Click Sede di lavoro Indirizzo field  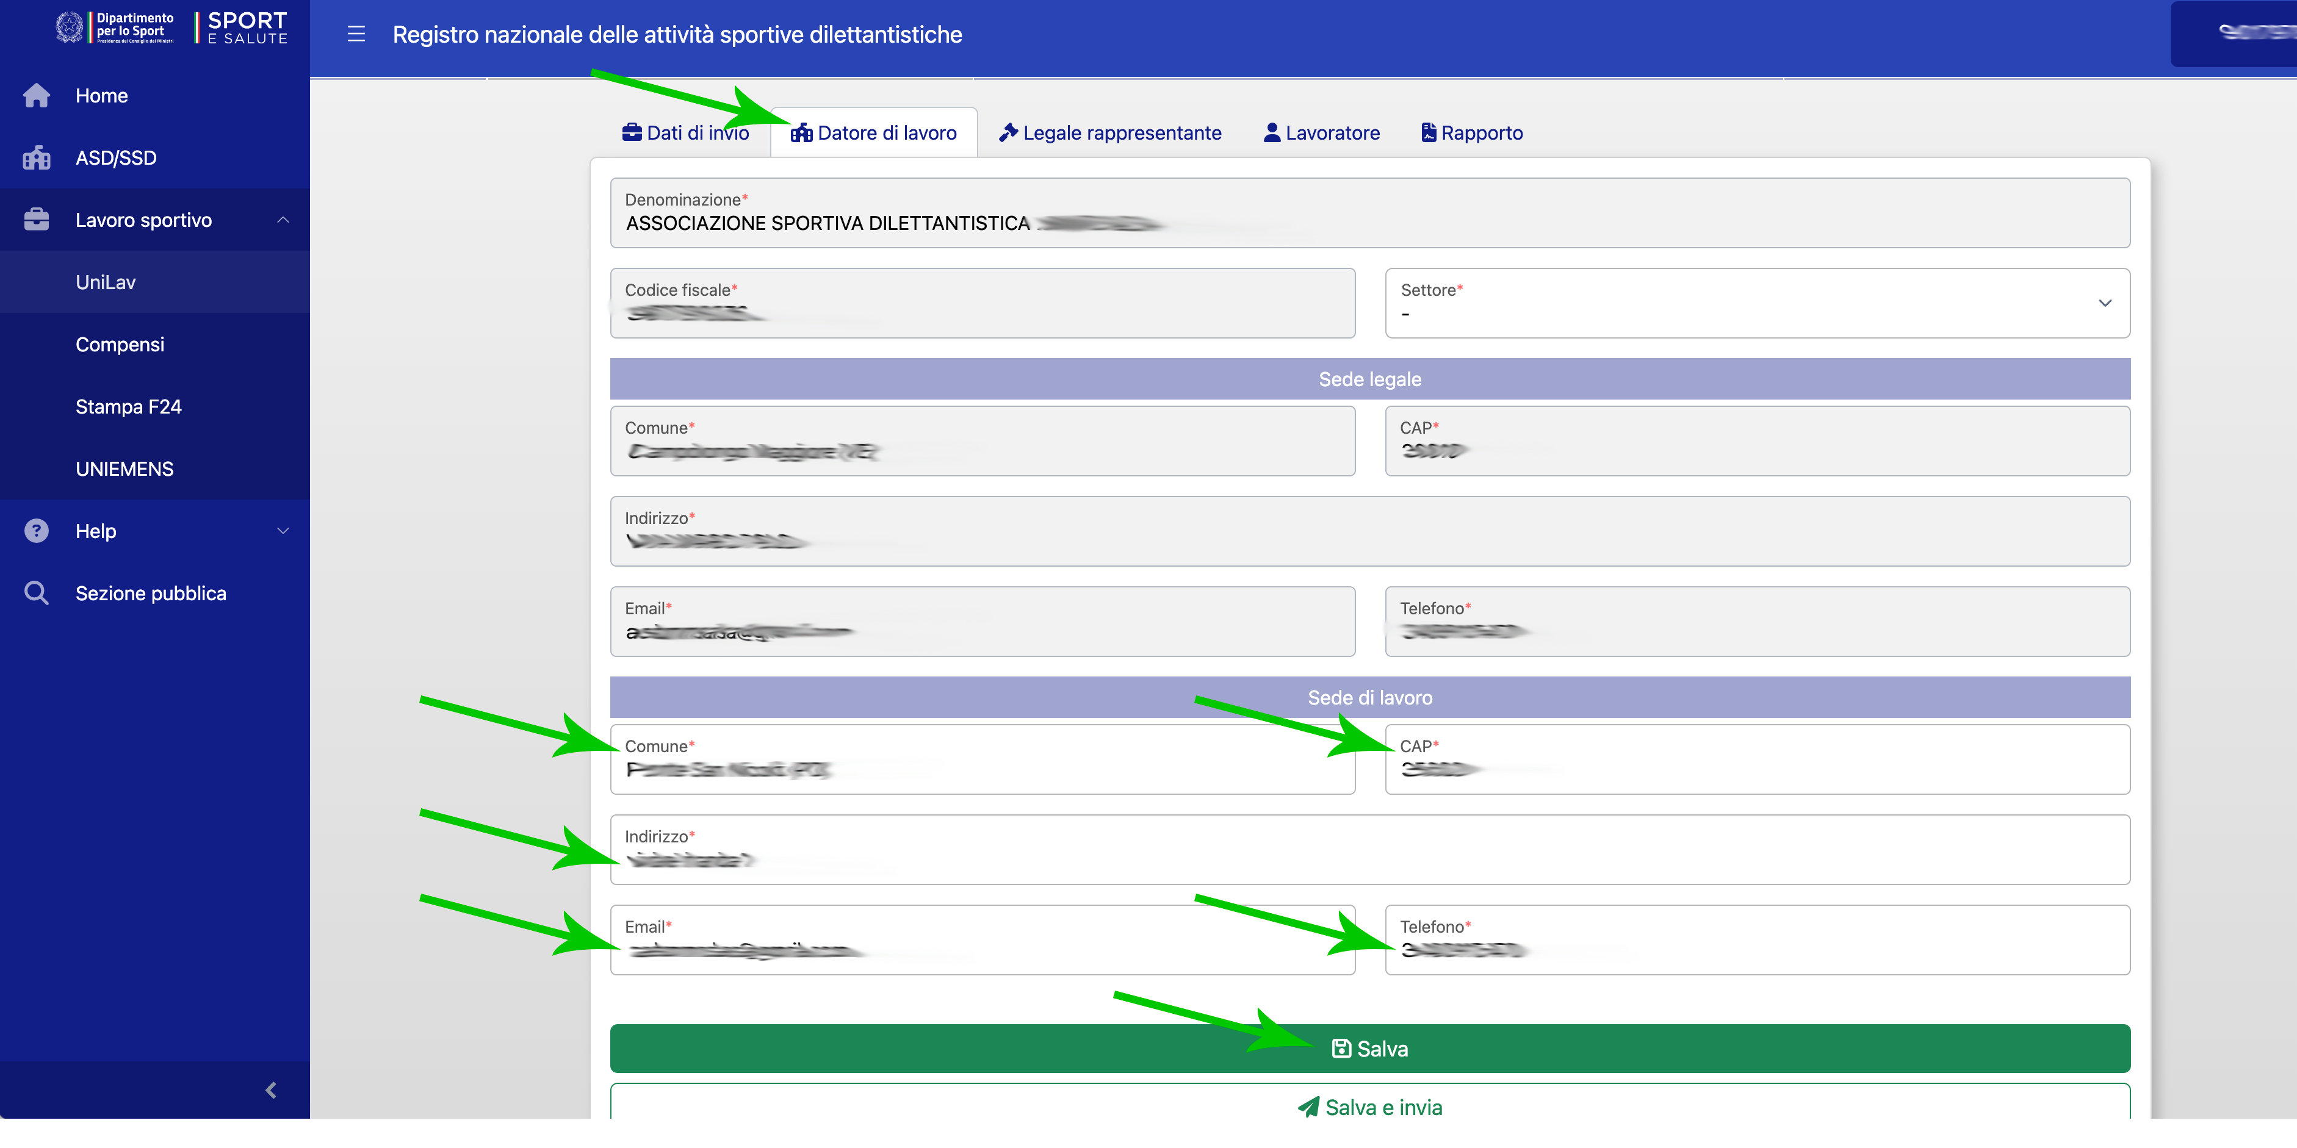click(x=1369, y=850)
